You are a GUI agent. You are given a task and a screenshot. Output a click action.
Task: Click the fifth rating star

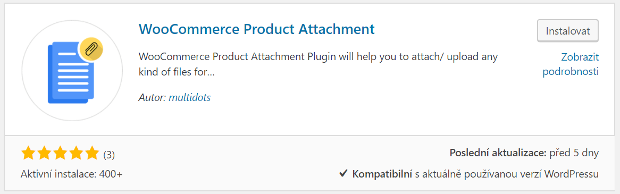[91, 153]
